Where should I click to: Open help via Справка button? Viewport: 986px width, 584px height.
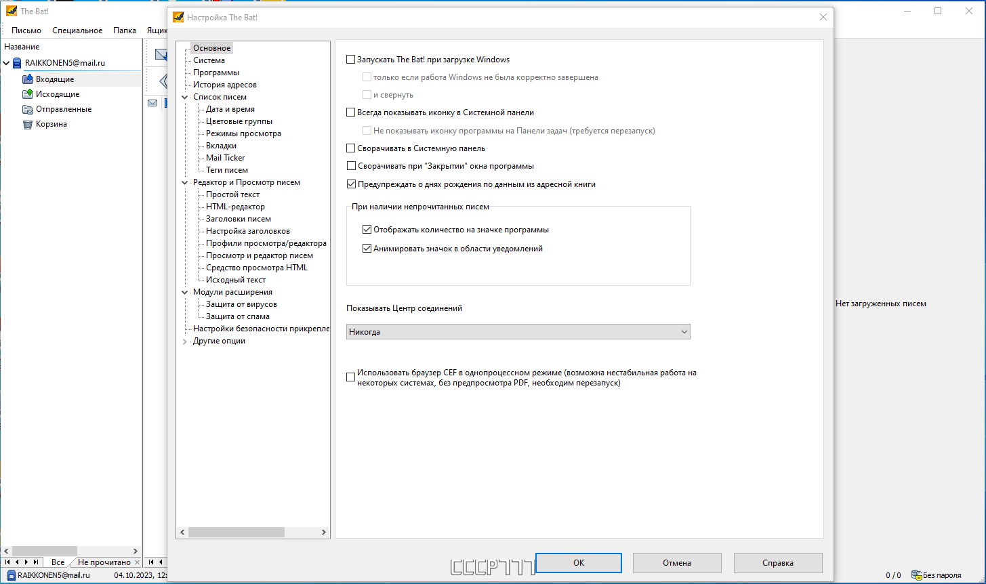tap(778, 563)
